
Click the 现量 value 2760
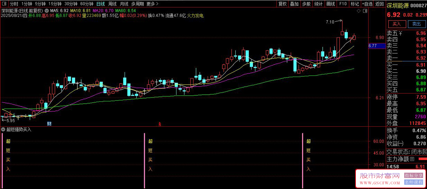pyautogui.click(x=420, y=117)
